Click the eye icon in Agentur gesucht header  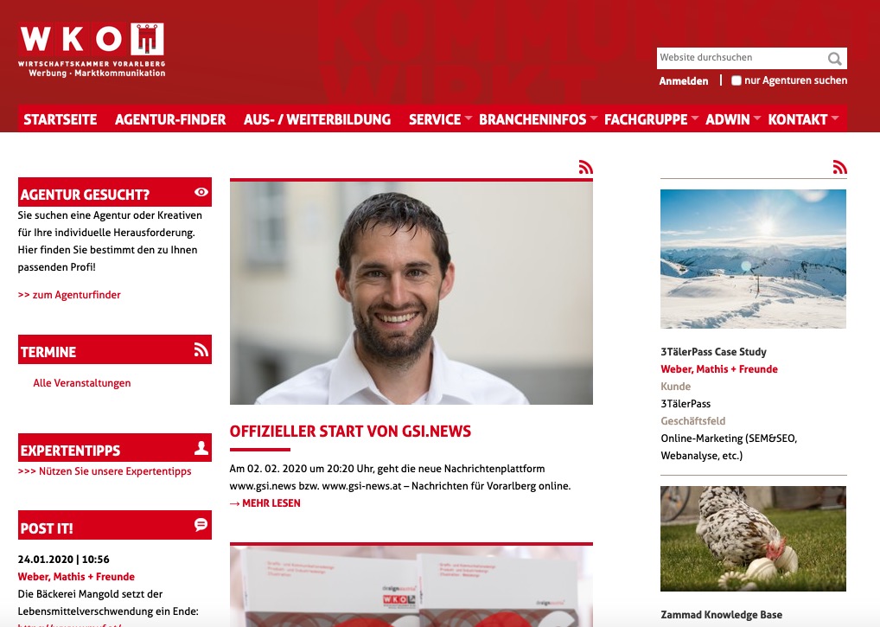[x=201, y=192]
